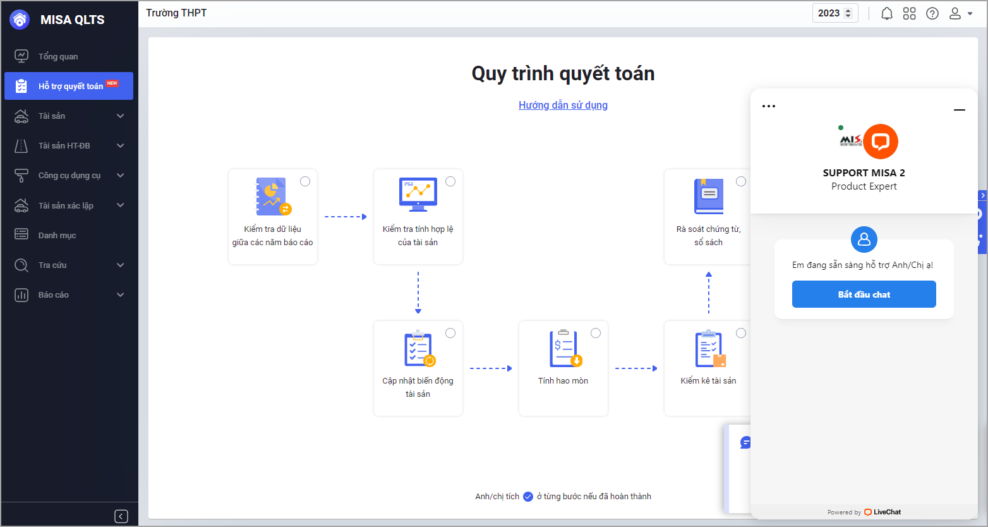Open the Công cụ dụng cụ menu label
The image size is (988, 527).
coord(69,175)
